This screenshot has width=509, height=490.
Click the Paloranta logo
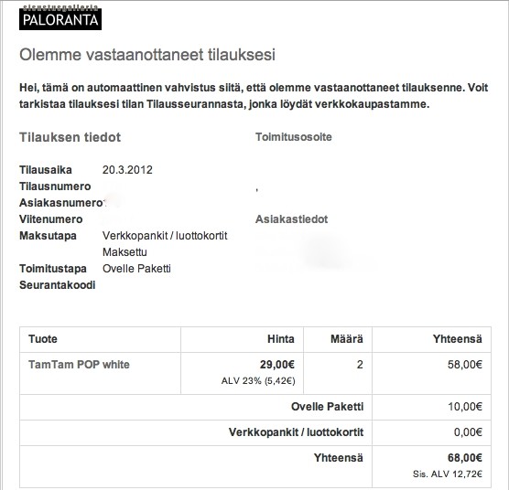[x=60, y=17]
